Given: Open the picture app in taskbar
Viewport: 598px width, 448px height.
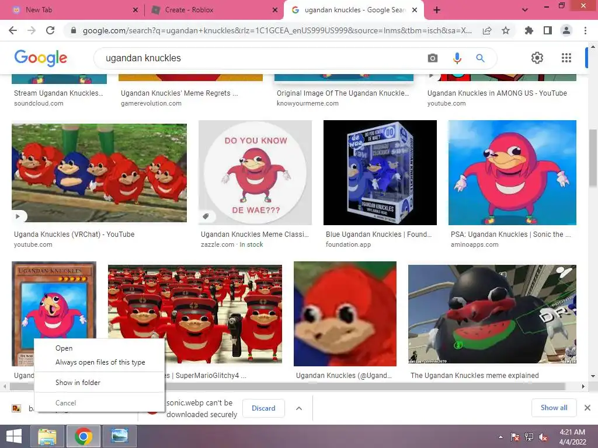Looking at the screenshot, I should coord(120,436).
